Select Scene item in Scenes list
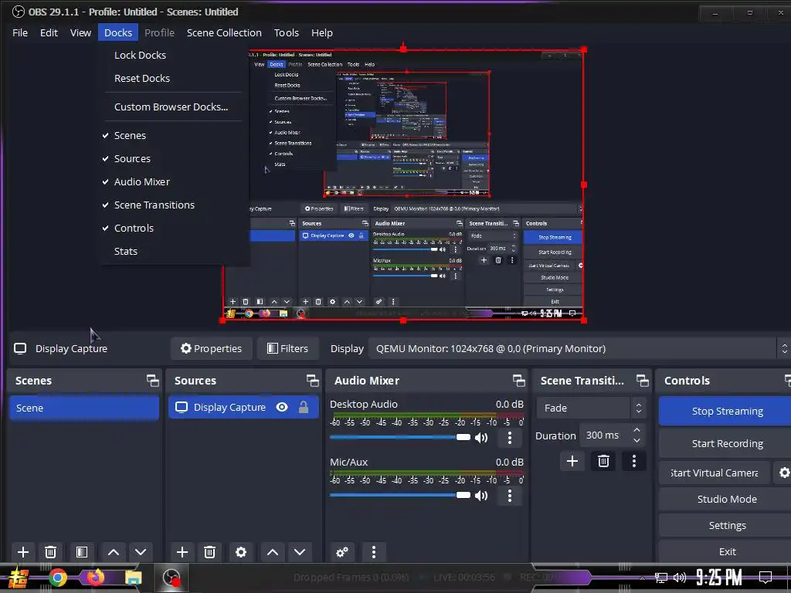Screen dimensions: 791x593 pos(84,408)
